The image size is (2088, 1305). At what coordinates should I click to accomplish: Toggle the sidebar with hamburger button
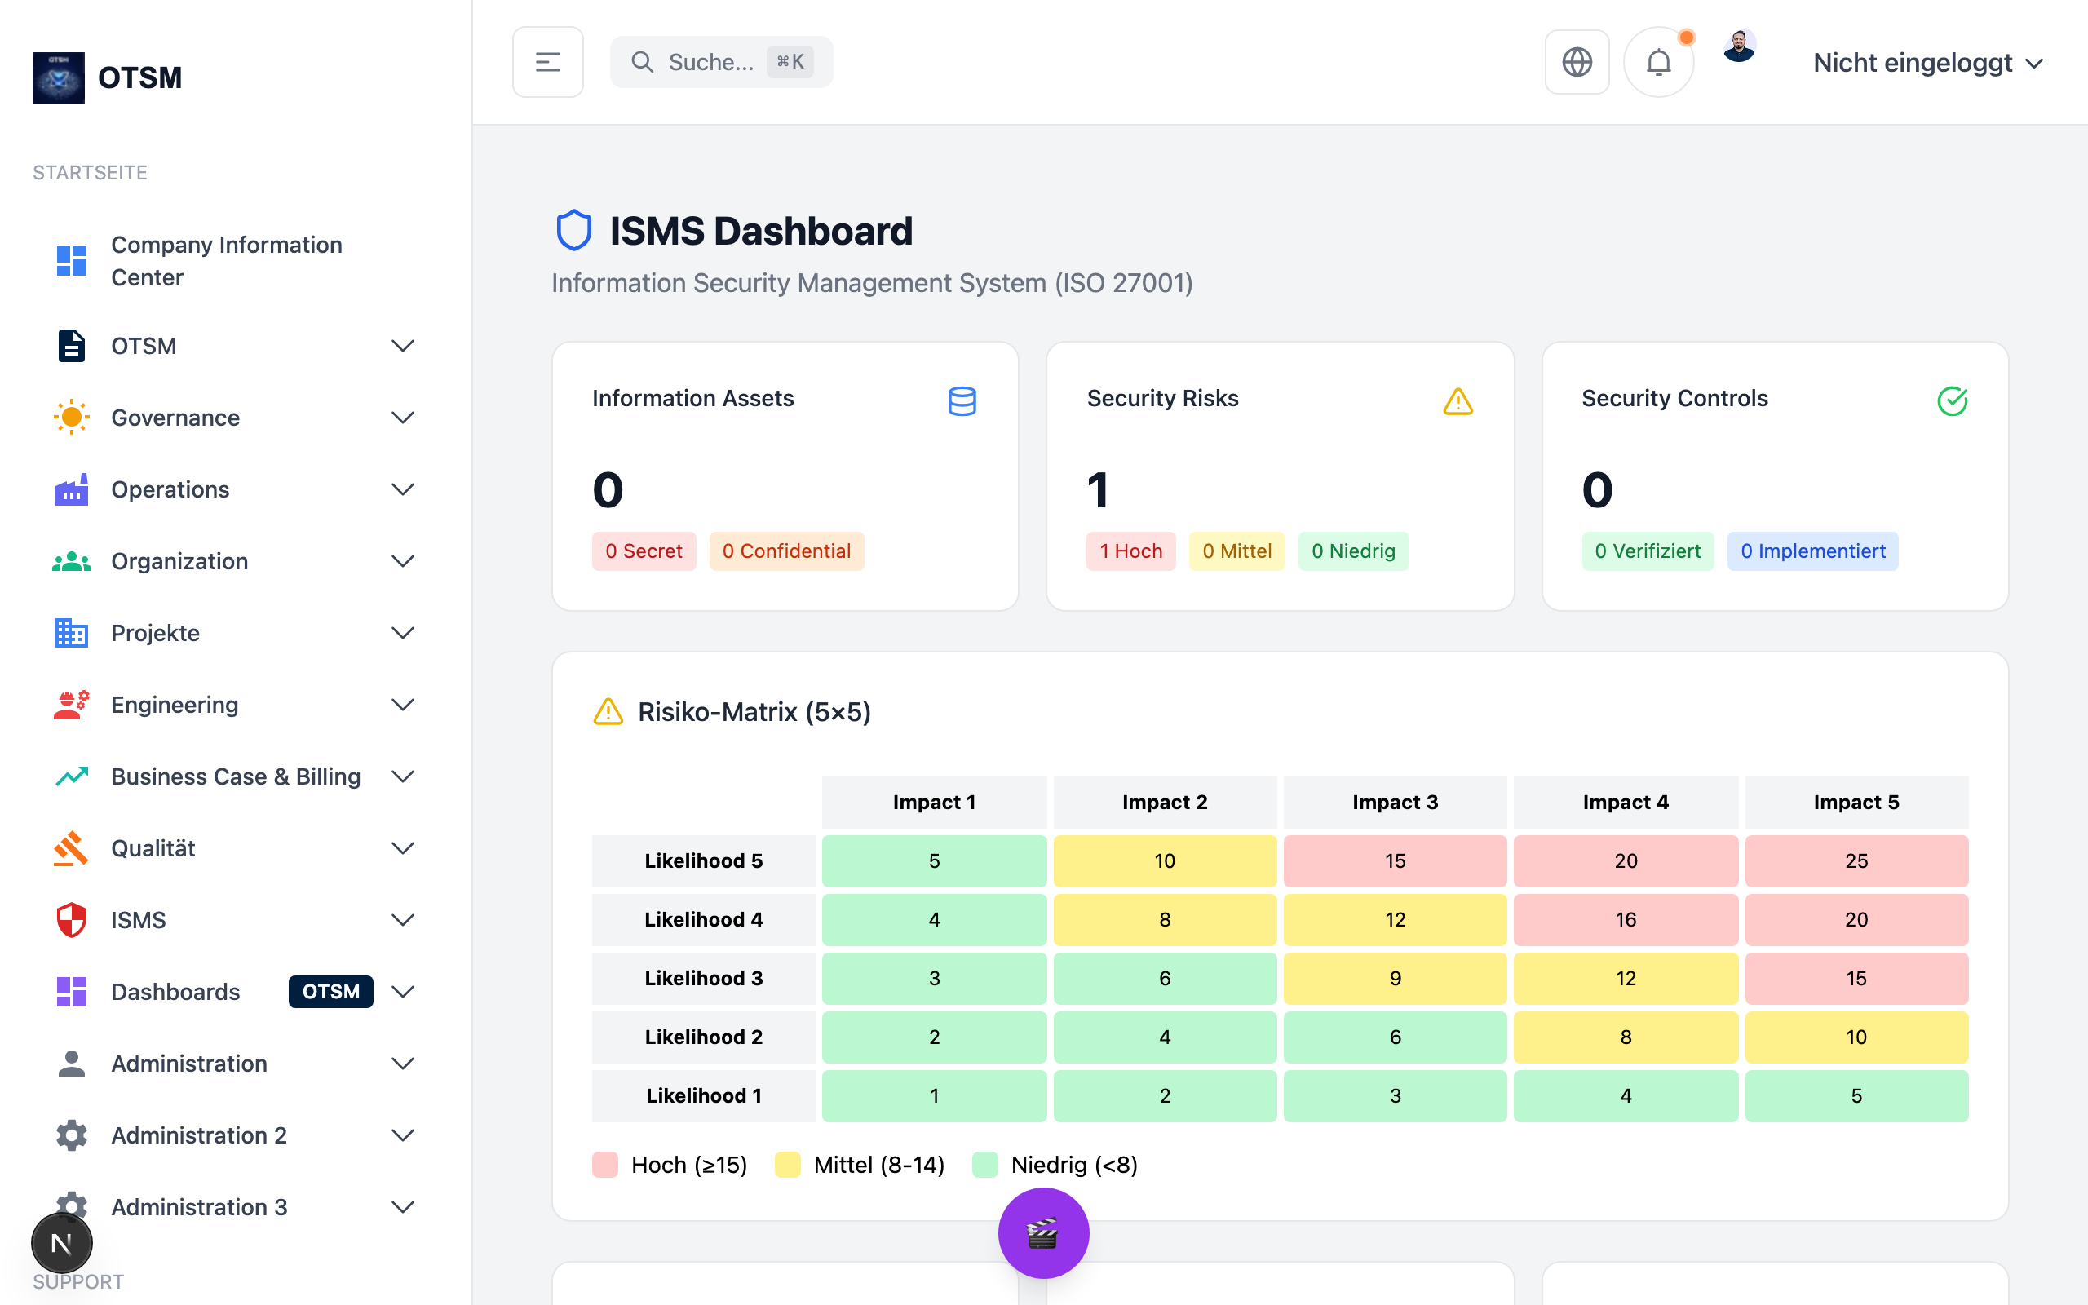548,62
